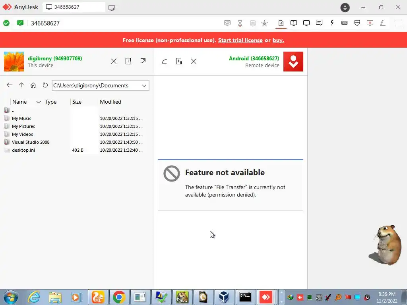Screen dimensions: 407x305
Task: Open the AnyDesk hamburger main menu
Action: click(398, 23)
